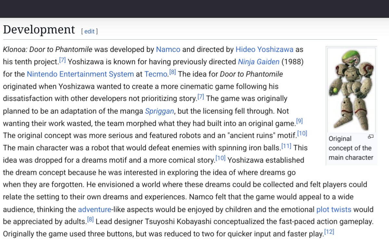Open the Nintendo Entertainment System link
Viewport: 389px width, 243px height.
point(80,74)
